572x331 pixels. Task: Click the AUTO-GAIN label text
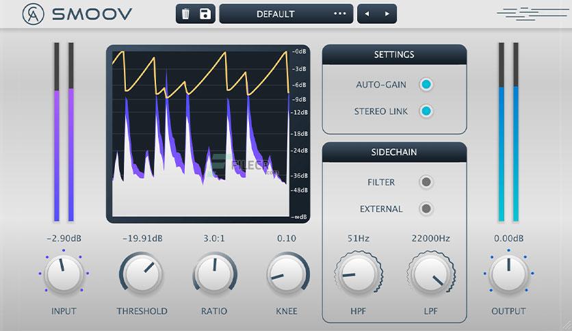tap(381, 85)
